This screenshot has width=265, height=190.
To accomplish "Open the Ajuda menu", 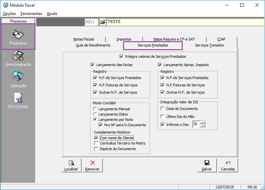I will [52, 13].
